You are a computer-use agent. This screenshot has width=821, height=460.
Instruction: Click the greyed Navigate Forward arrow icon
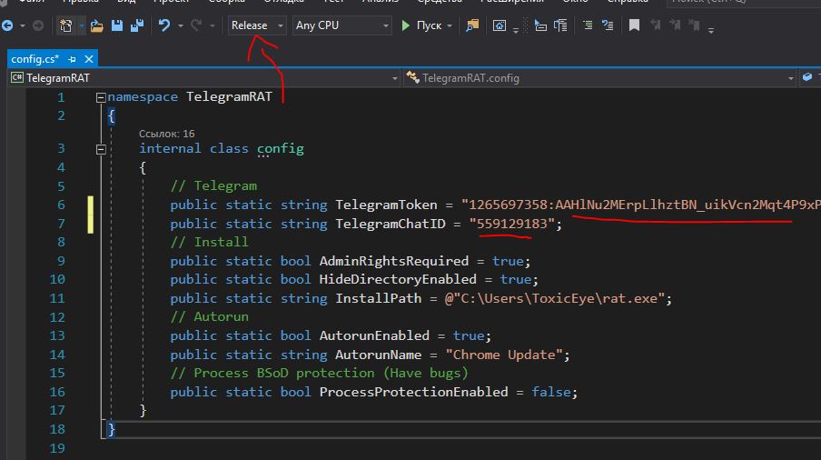pos(38,25)
